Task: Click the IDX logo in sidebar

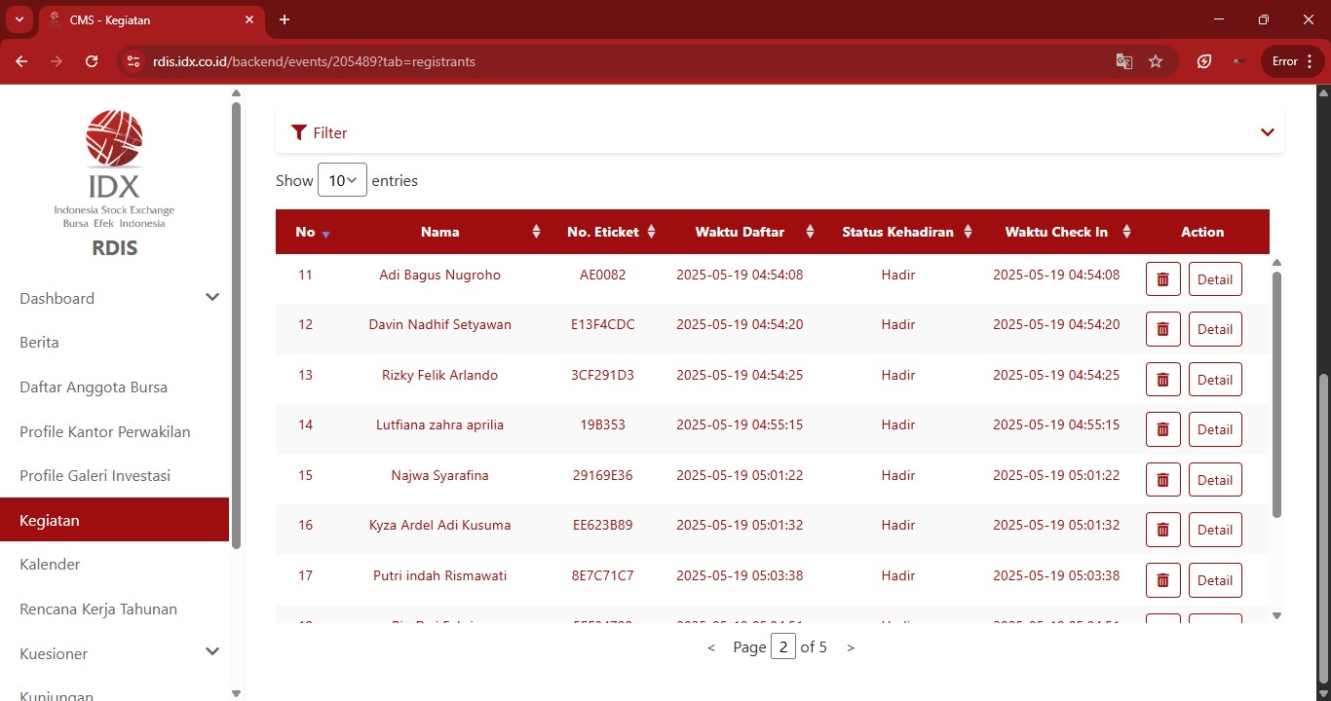Action: [114, 168]
